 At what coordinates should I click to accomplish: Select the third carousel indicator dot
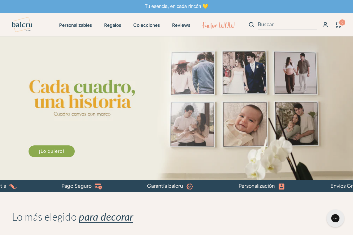(x=200, y=168)
